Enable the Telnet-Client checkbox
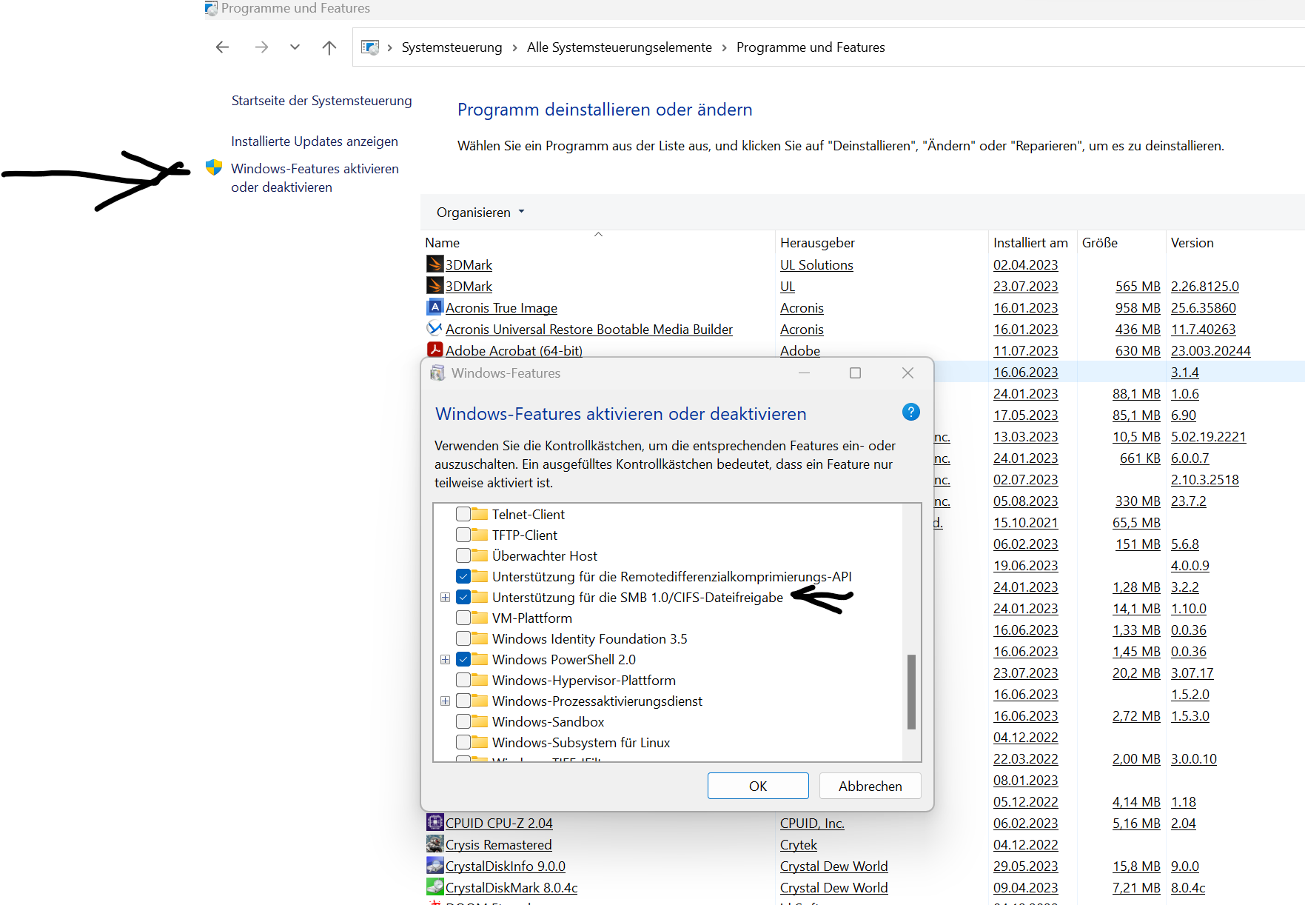 coord(463,514)
